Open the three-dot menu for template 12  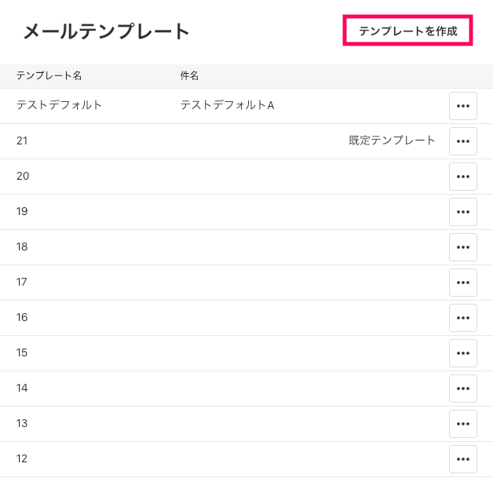click(462, 459)
